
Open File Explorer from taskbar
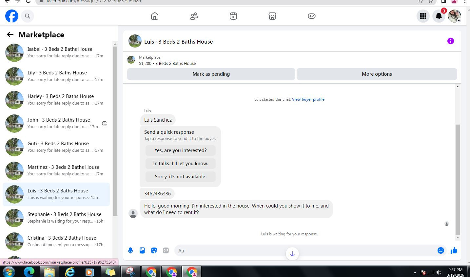pyautogui.click(x=49, y=272)
